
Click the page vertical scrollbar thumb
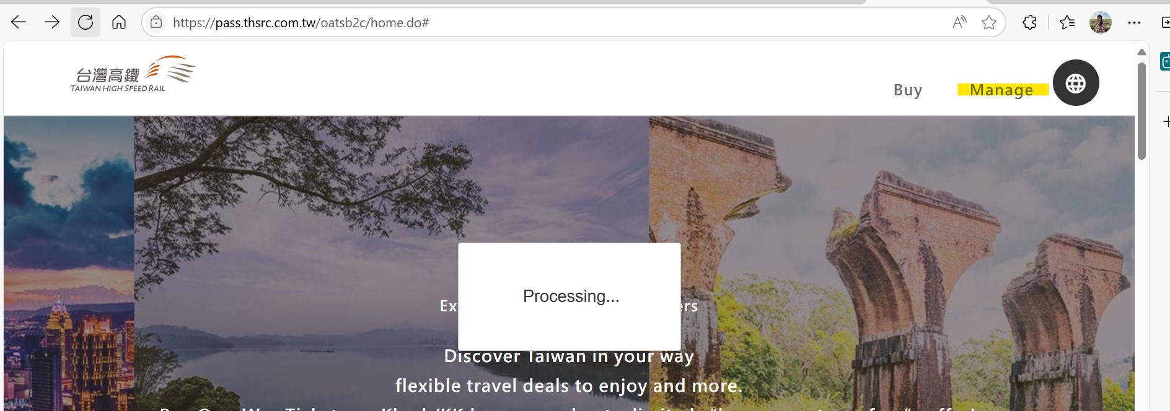point(1141,111)
